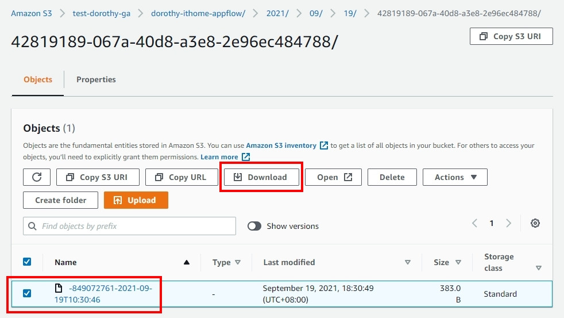Switch to the Objects tab
The height and width of the screenshot is (318, 564).
(x=38, y=79)
